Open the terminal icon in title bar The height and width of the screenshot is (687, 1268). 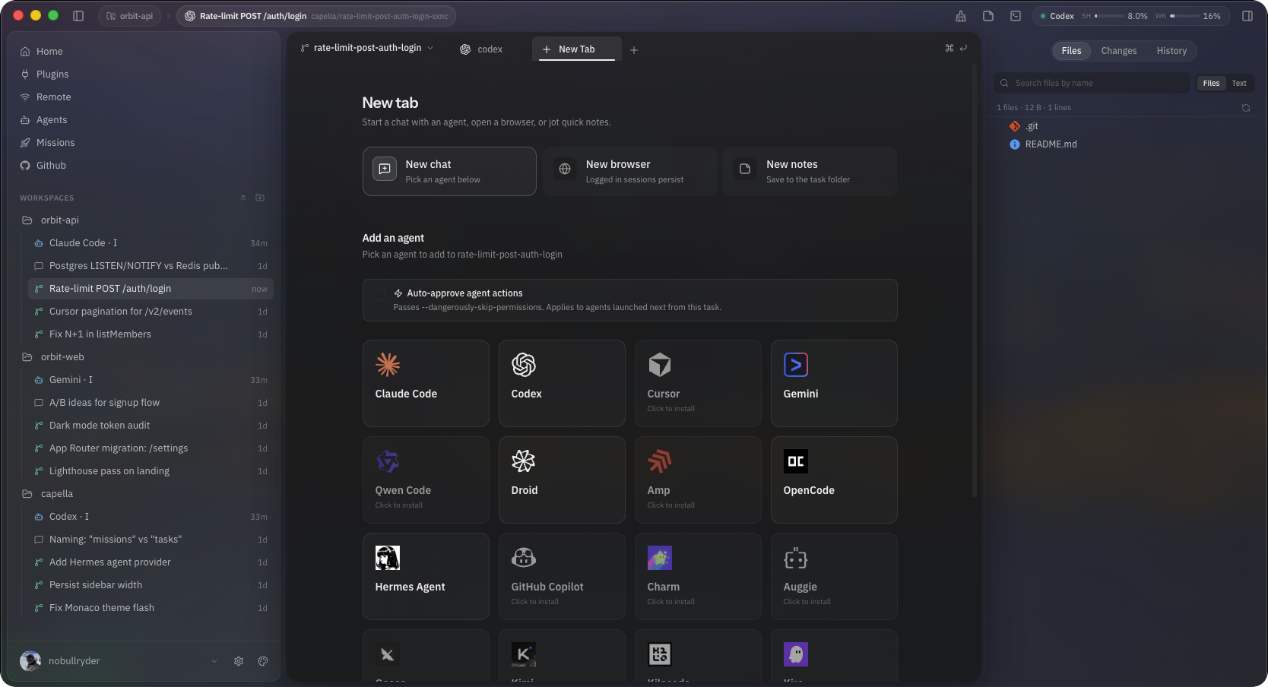pyautogui.click(x=1016, y=16)
